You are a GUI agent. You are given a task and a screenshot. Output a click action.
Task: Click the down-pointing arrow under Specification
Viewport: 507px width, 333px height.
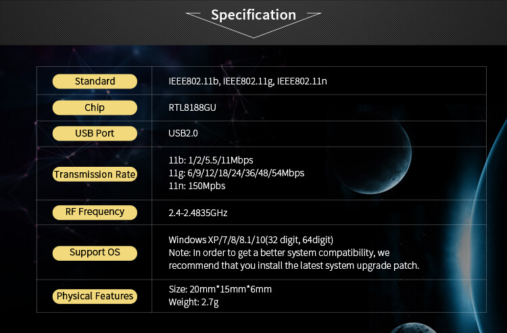(x=254, y=26)
